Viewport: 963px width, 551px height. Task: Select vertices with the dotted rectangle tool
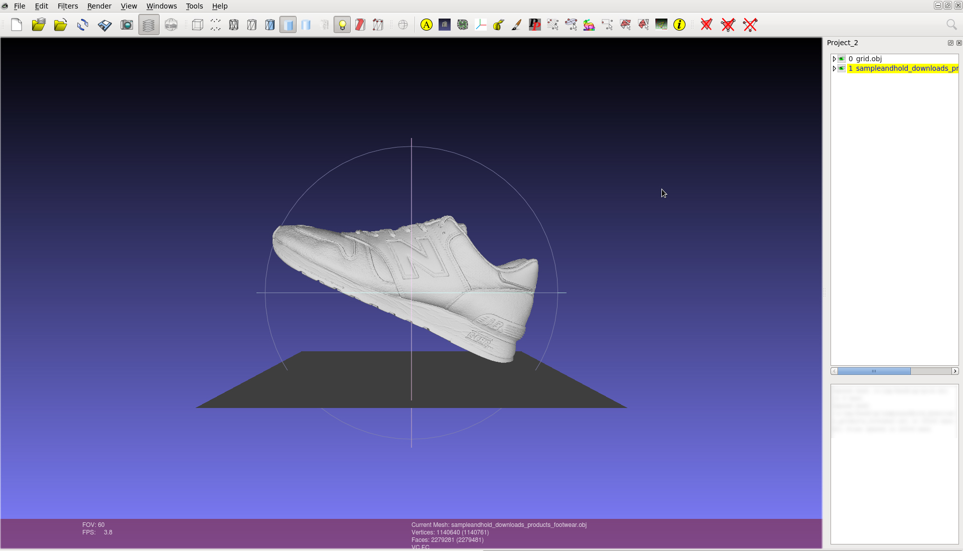click(x=607, y=25)
